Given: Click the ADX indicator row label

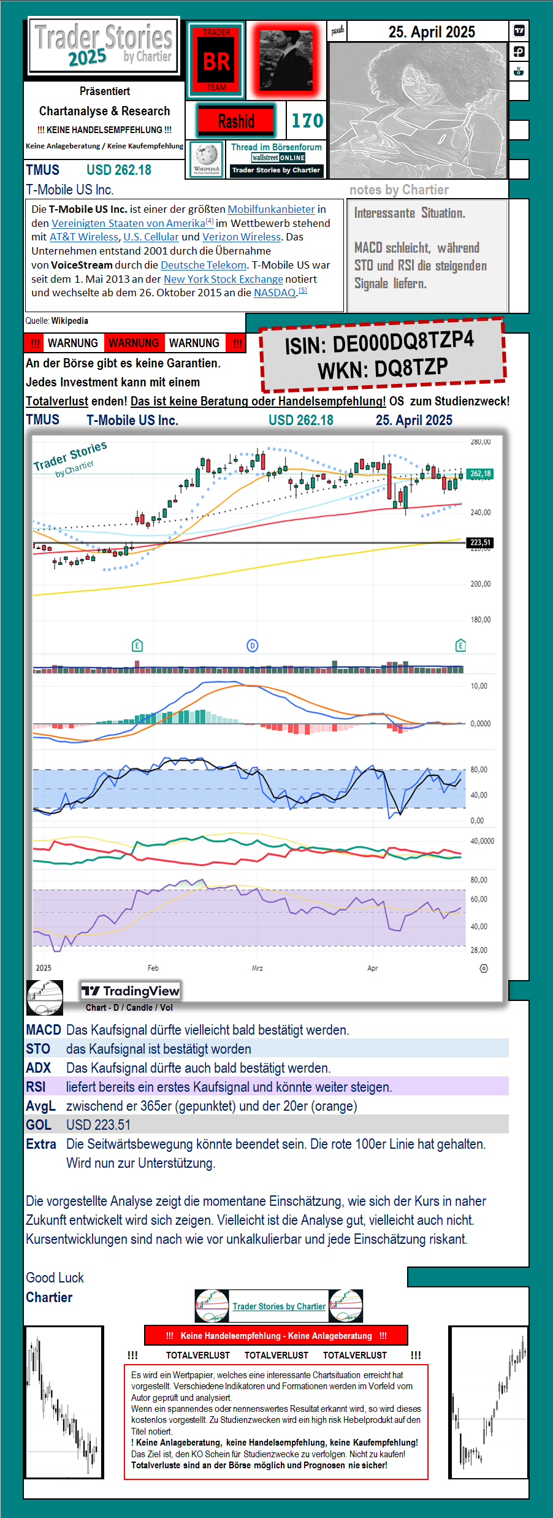Looking at the screenshot, I should (x=39, y=1068).
